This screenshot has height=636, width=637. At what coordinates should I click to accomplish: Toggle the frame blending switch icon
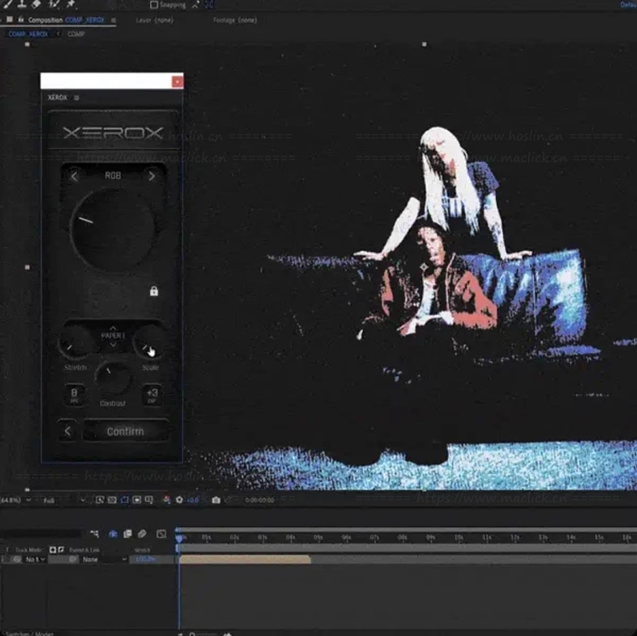coord(127,534)
